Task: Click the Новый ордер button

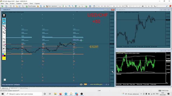Action: coord(31,6)
